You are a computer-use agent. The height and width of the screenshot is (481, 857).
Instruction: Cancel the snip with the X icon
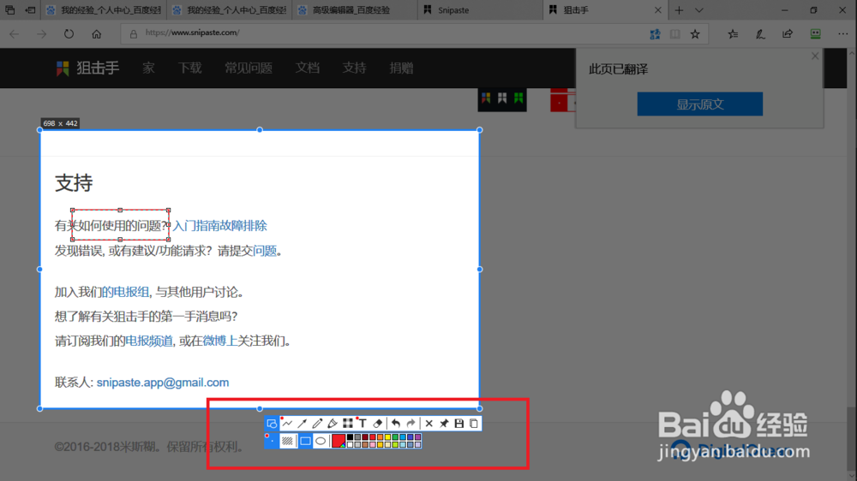click(x=429, y=424)
